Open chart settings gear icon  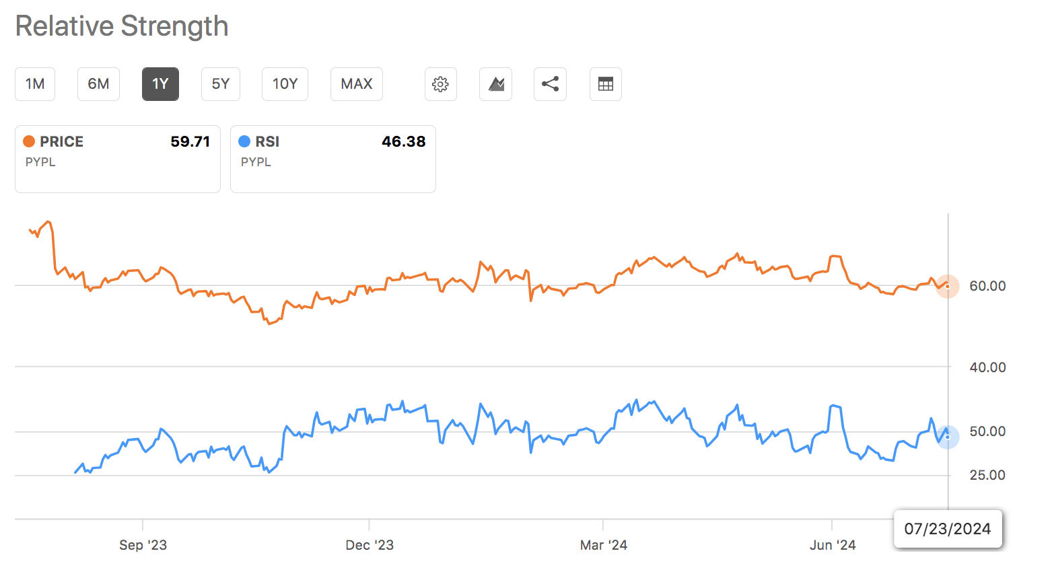(x=441, y=84)
